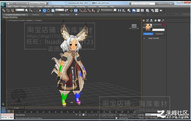The width and height of the screenshot is (191, 121).
Task: Select the Unlink Selection tool
Action: point(8,10)
